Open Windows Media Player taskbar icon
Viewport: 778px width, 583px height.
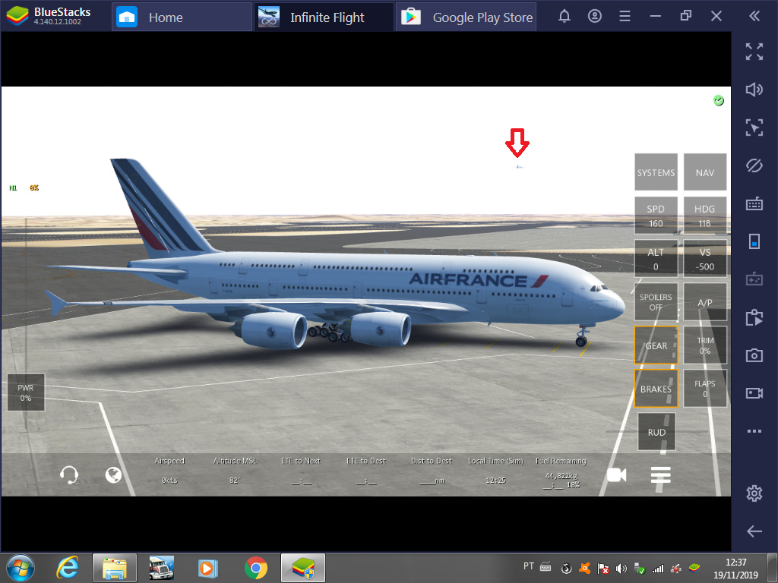pos(208,568)
